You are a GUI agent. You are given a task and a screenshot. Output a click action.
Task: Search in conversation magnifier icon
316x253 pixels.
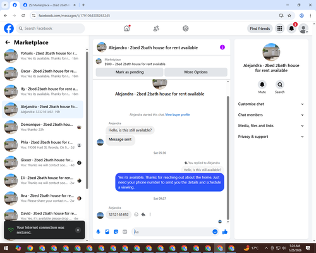[x=280, y=85]
